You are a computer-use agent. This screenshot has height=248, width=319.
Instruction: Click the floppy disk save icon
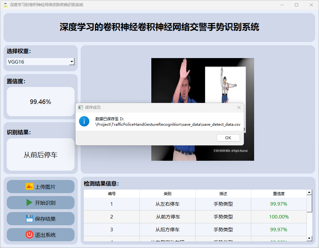point(29,218)
